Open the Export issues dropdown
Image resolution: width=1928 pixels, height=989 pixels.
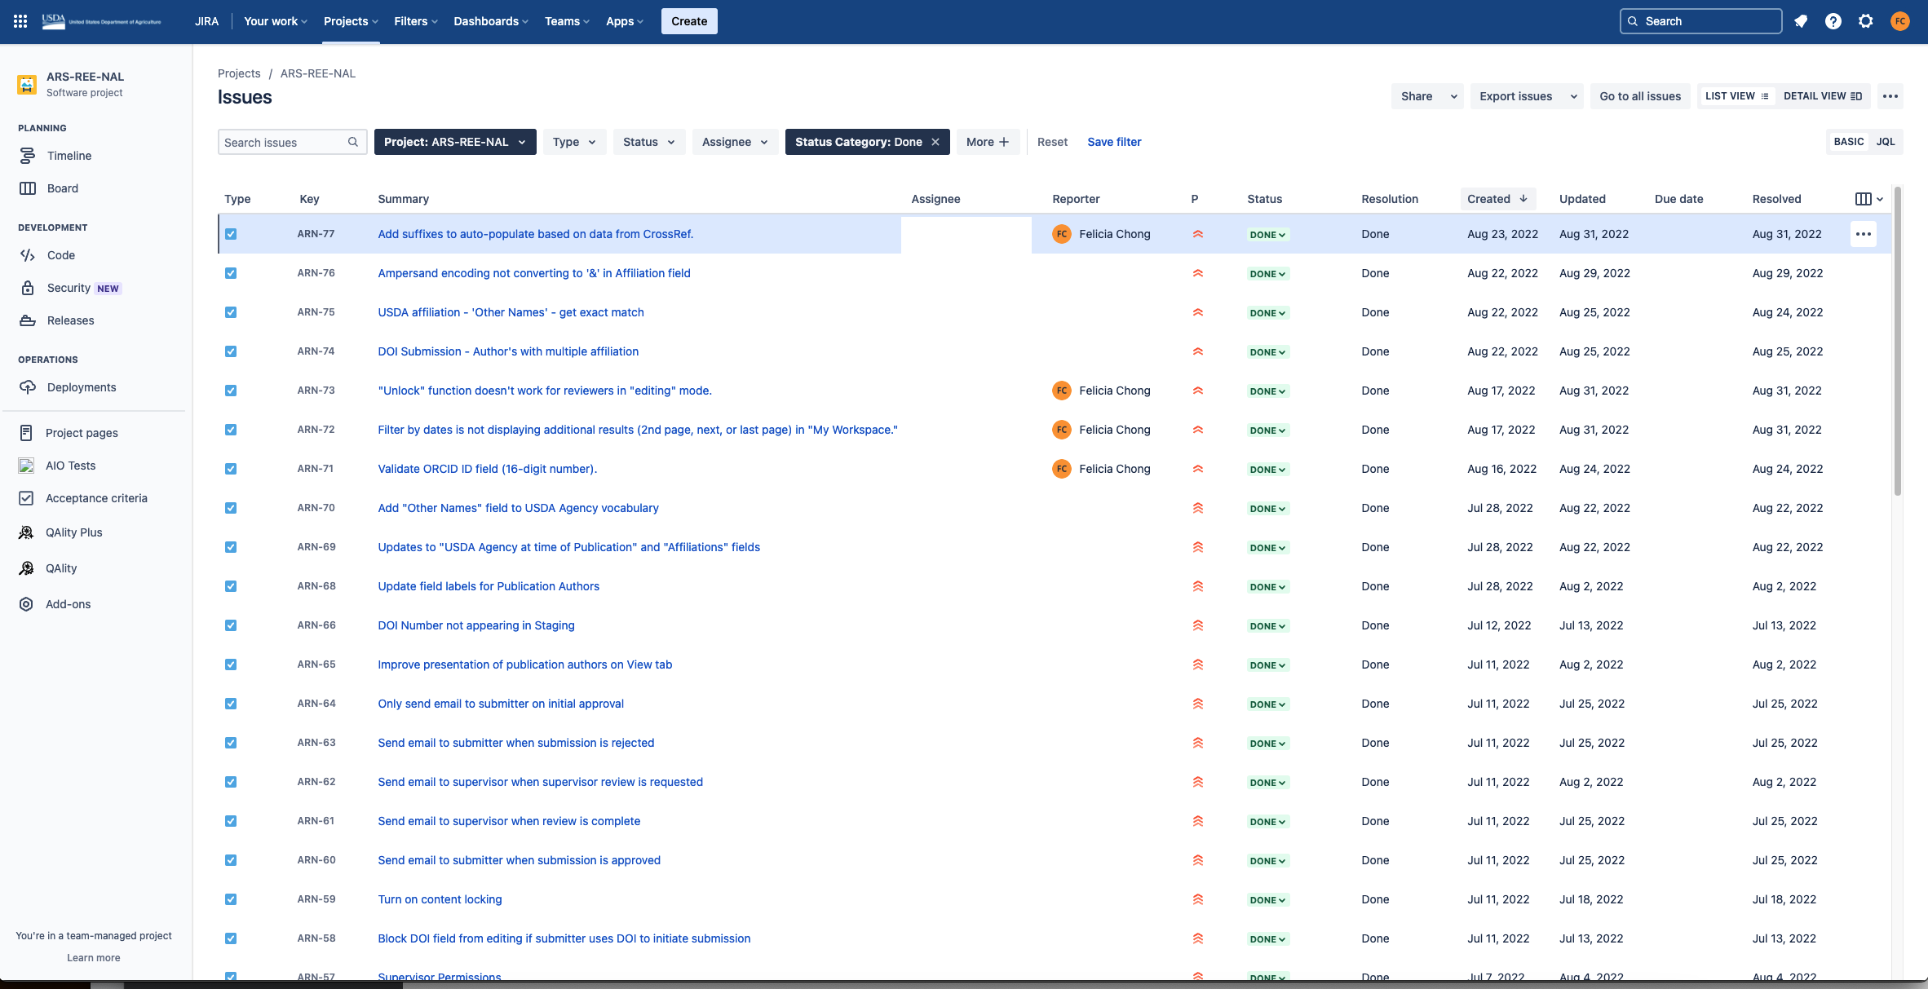(1527, 96)
